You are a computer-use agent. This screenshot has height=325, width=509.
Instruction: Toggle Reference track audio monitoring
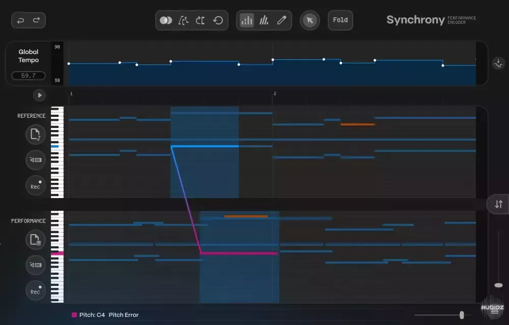coord(36,160)
